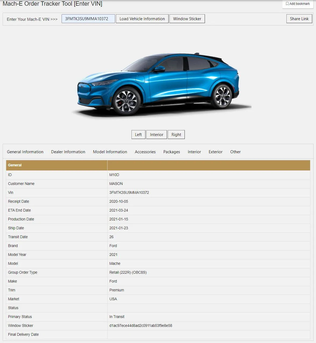Image resolution: width=316 pixels, height=343 pixels.
Task: Click the Ship Date label
Action: click(x=16, y=228)
